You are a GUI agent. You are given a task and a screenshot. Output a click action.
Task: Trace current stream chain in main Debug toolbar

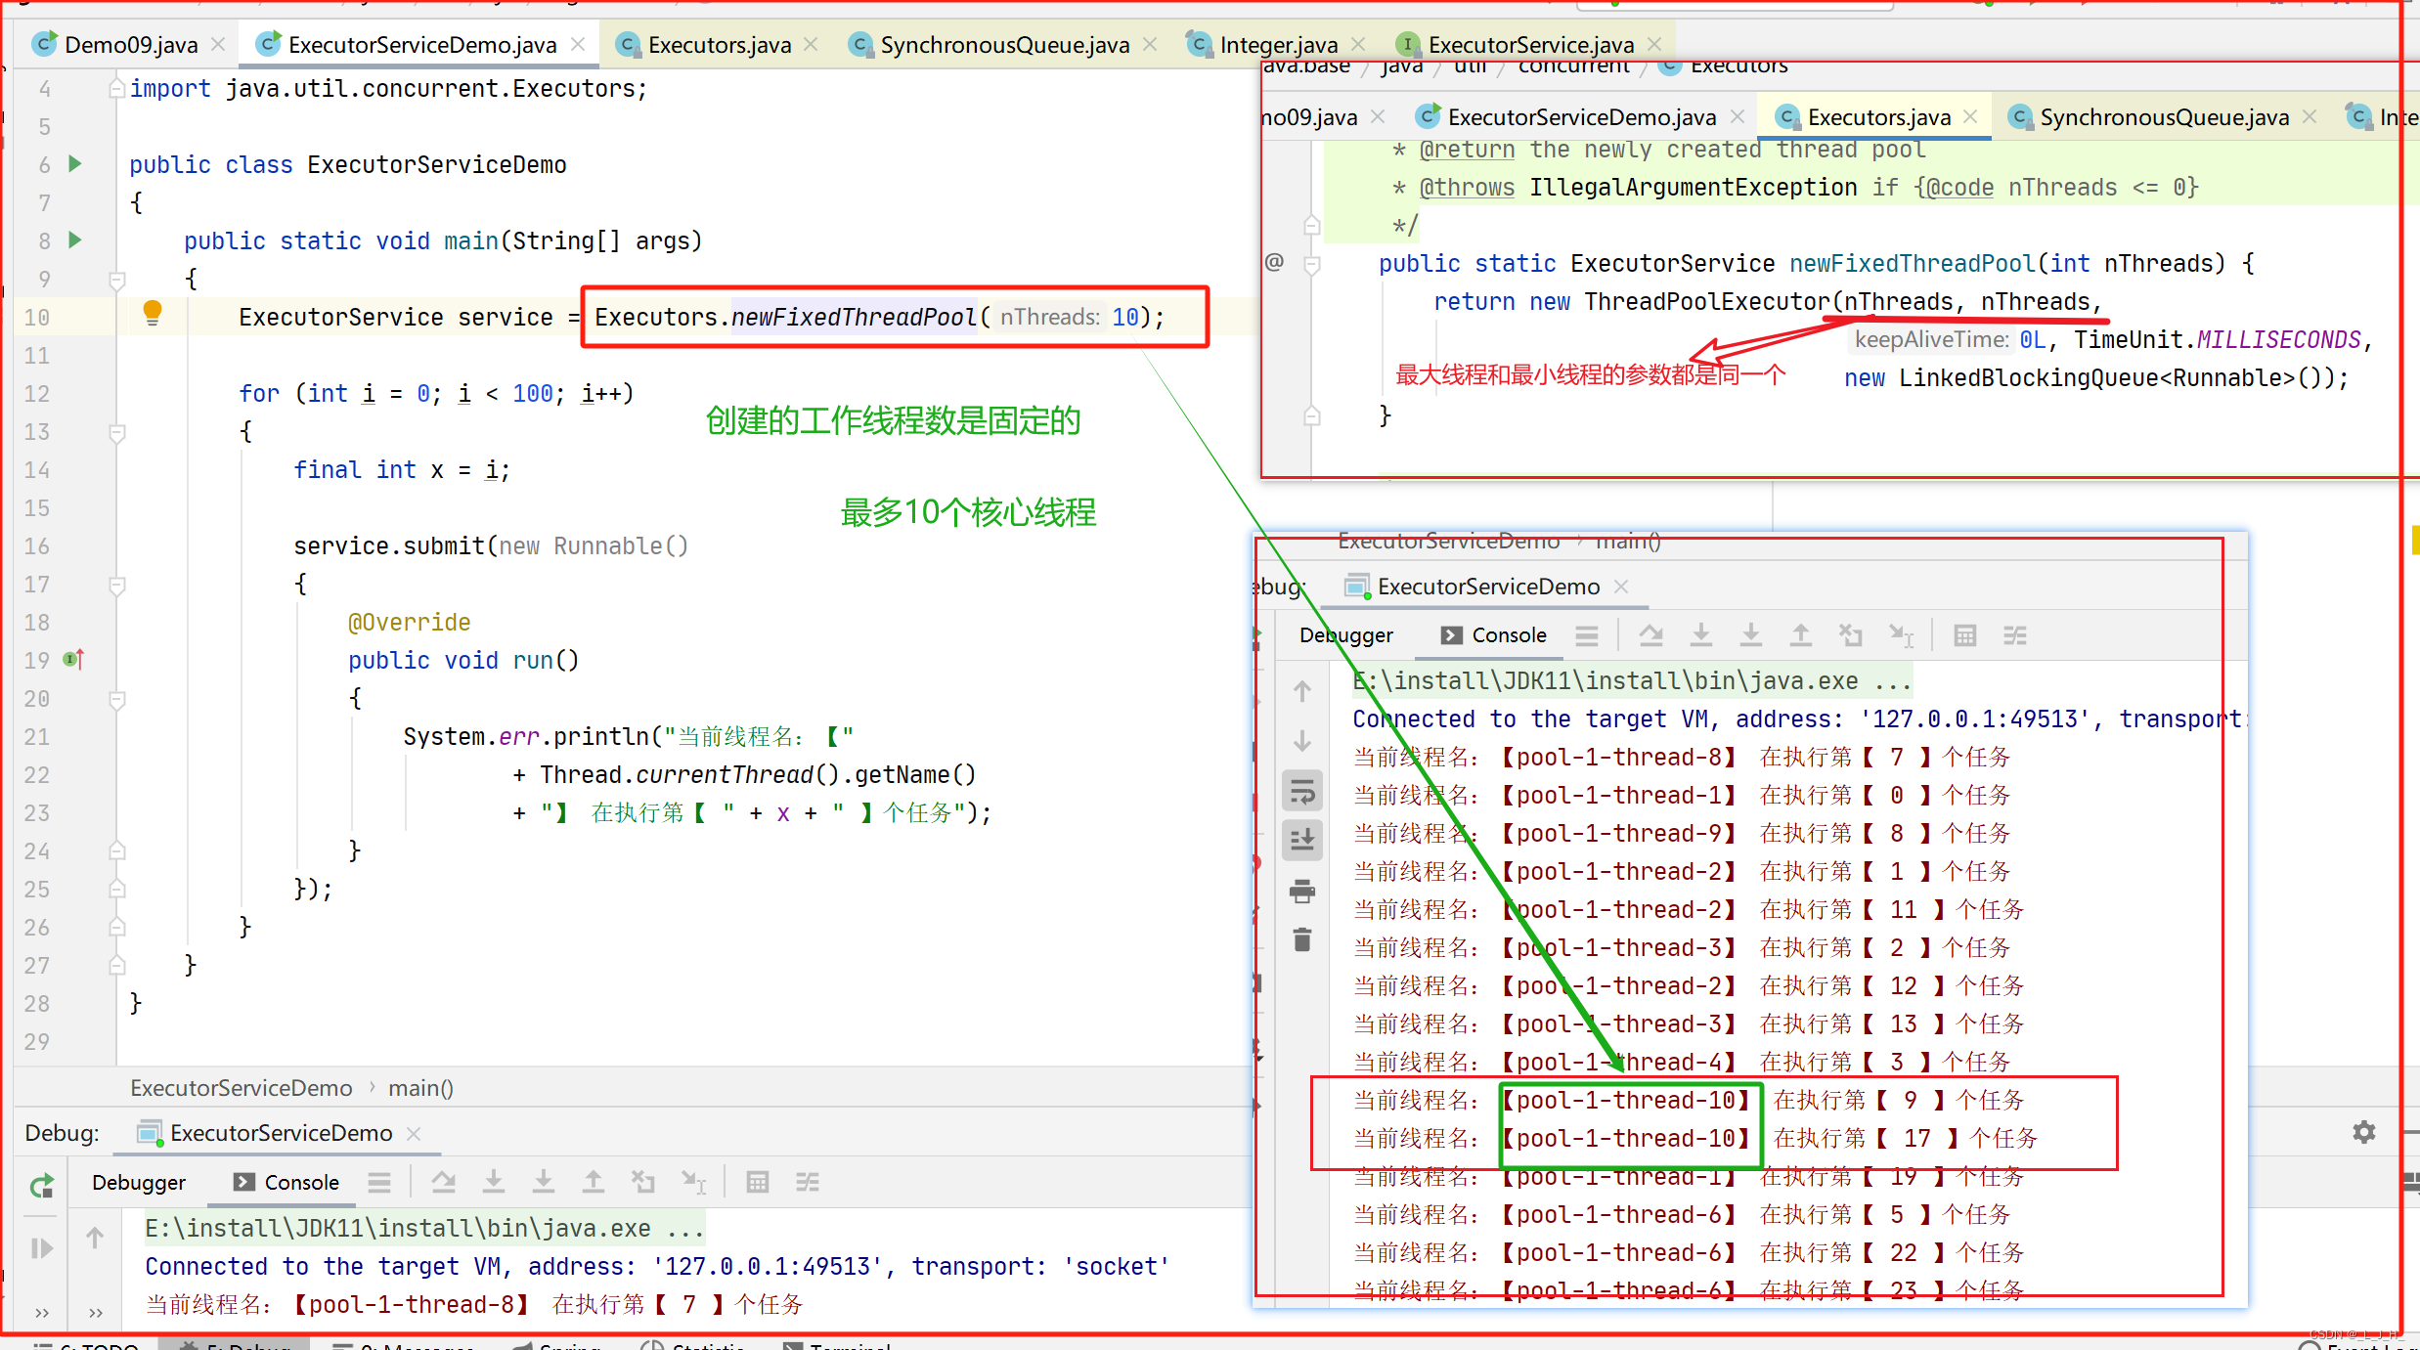point(808,1183)
